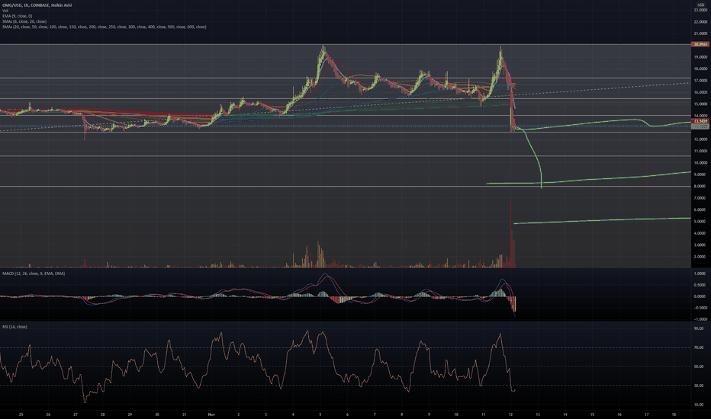Screen dimensions: 711x419
Task: Click date 27 on the time axis
Action: 76,414
